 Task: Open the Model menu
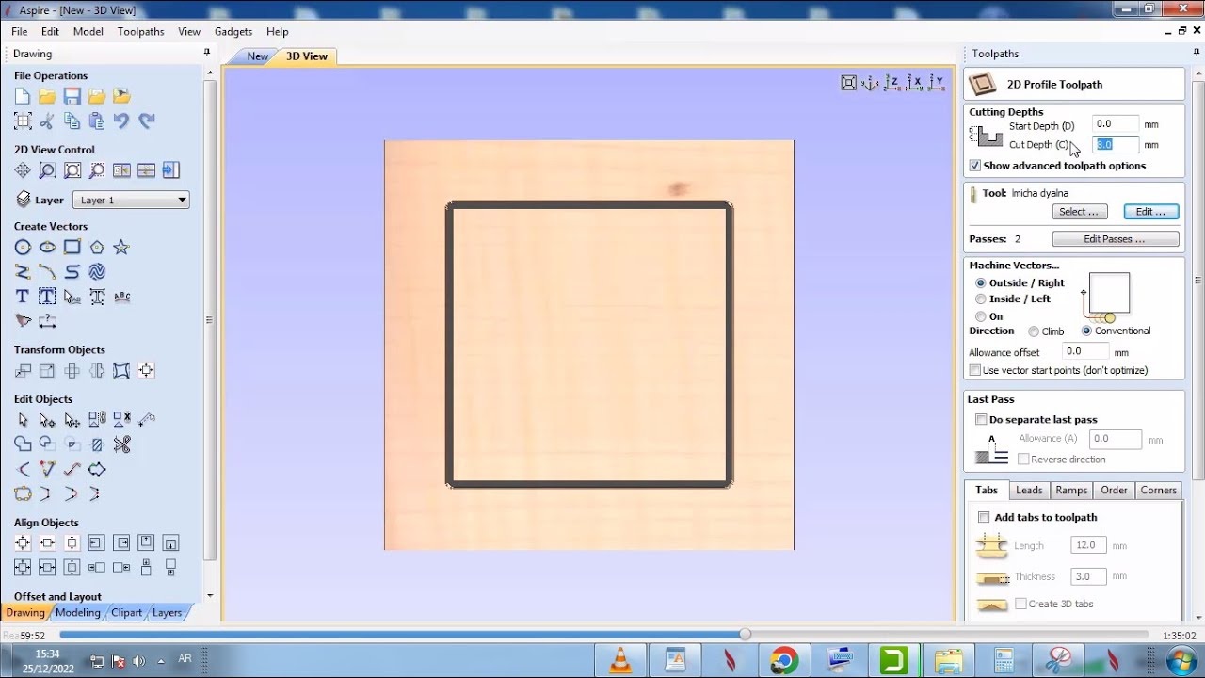(x=88, y=31)
